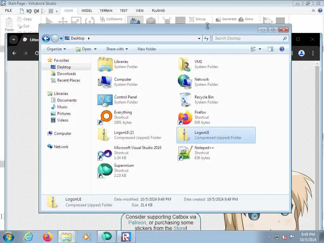Select the Supermium shortcut icon in file list
The height and width of the screenshot is (243, 324).
(x=105, y=171)
